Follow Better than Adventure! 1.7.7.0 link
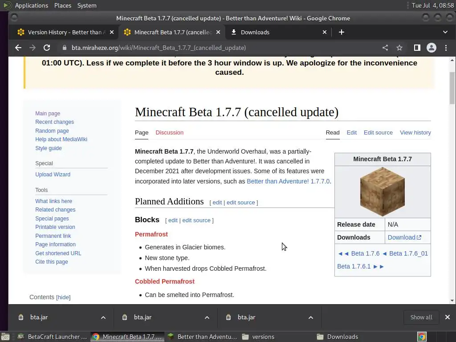This screenshot has height=342, width=456. pos(288,181)
